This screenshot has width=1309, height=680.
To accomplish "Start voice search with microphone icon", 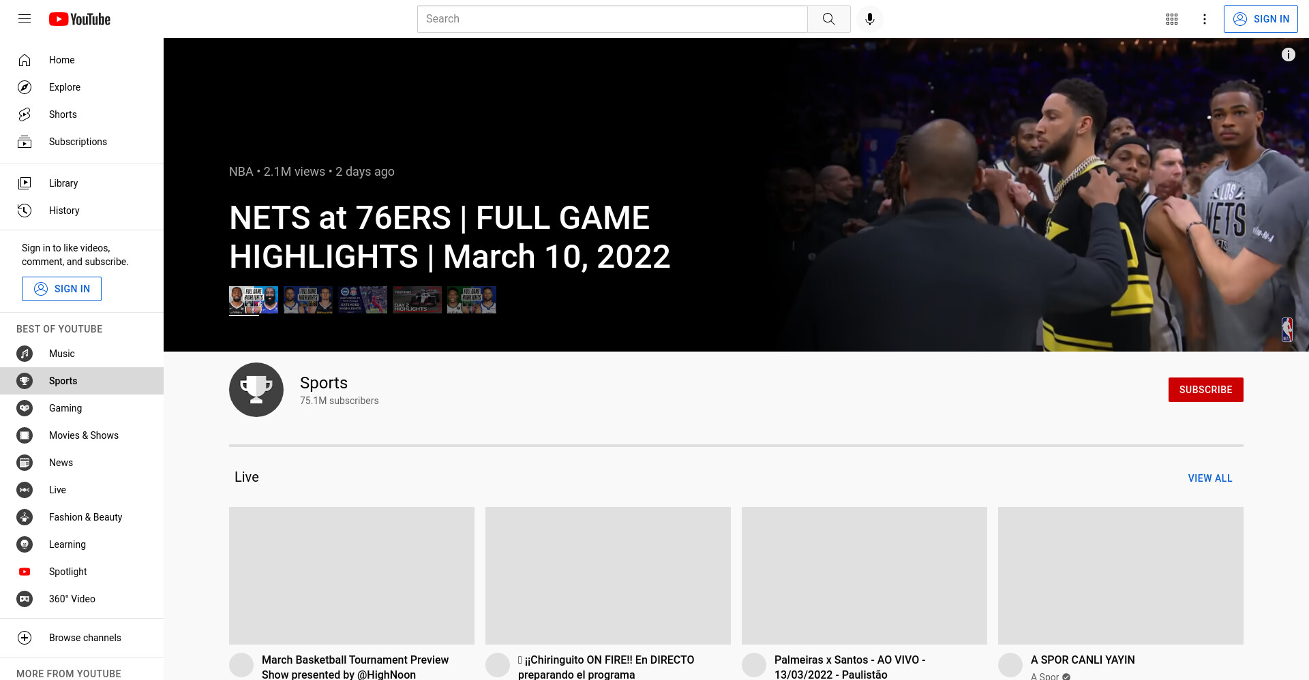I will tap(870, 19).
